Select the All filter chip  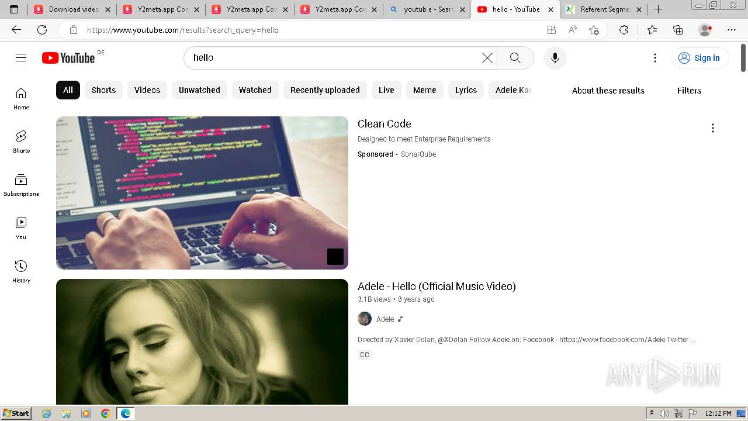point(68,90)
